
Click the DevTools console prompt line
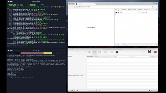[x=136, y=14]
